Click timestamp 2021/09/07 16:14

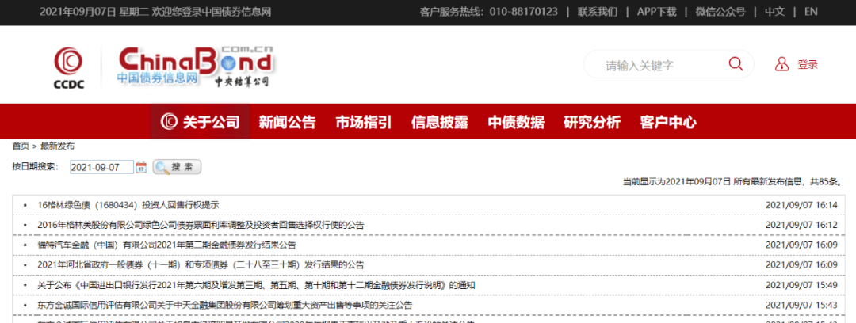tap(801, 205)
